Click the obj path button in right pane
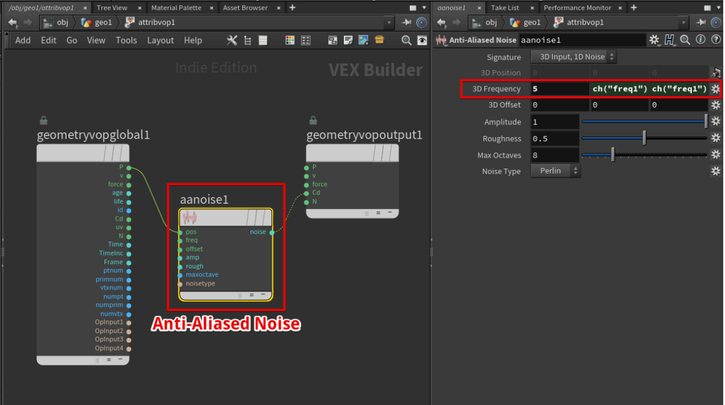 [x=491, y=22]
